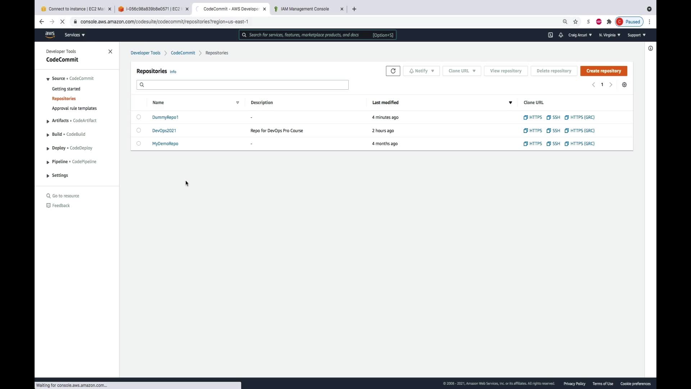Open the Services dropdown menu
The height and width of the screenshot is (389, 691).
pos(74,35)
